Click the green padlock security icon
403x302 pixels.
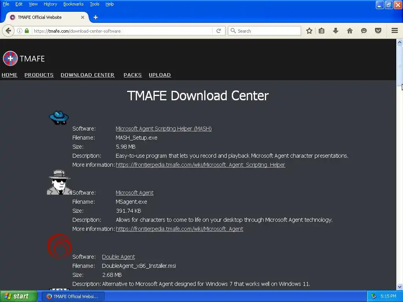pyautogui.click(x=27, y=31)
